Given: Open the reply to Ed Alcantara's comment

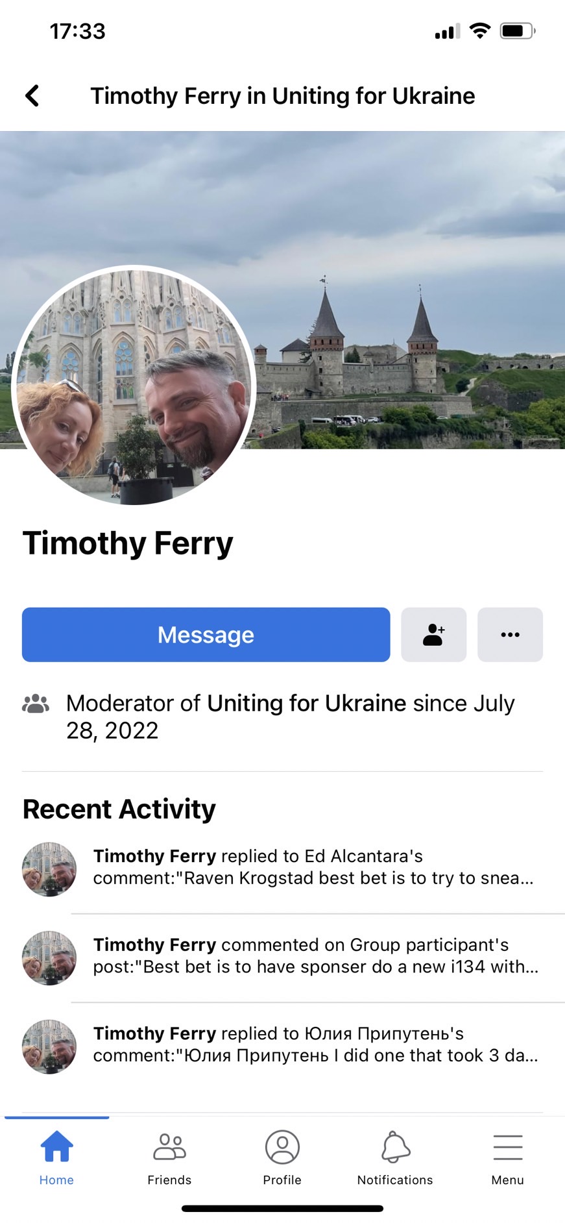Looking at the screenshot, I should pyautogui.click(x=316, y=867).
